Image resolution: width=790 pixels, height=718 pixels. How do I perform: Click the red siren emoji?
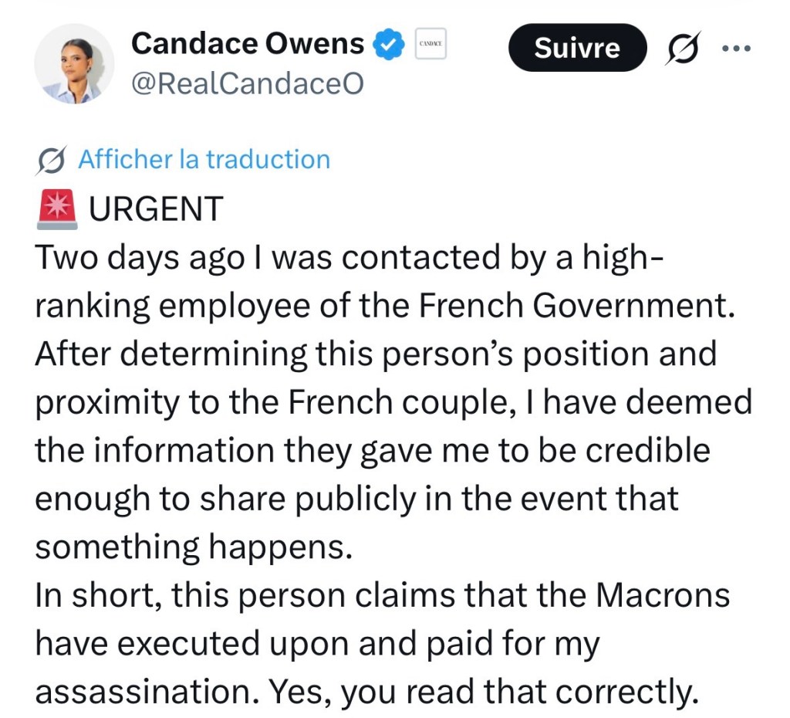pyautogui.click(x=56, y=208)
